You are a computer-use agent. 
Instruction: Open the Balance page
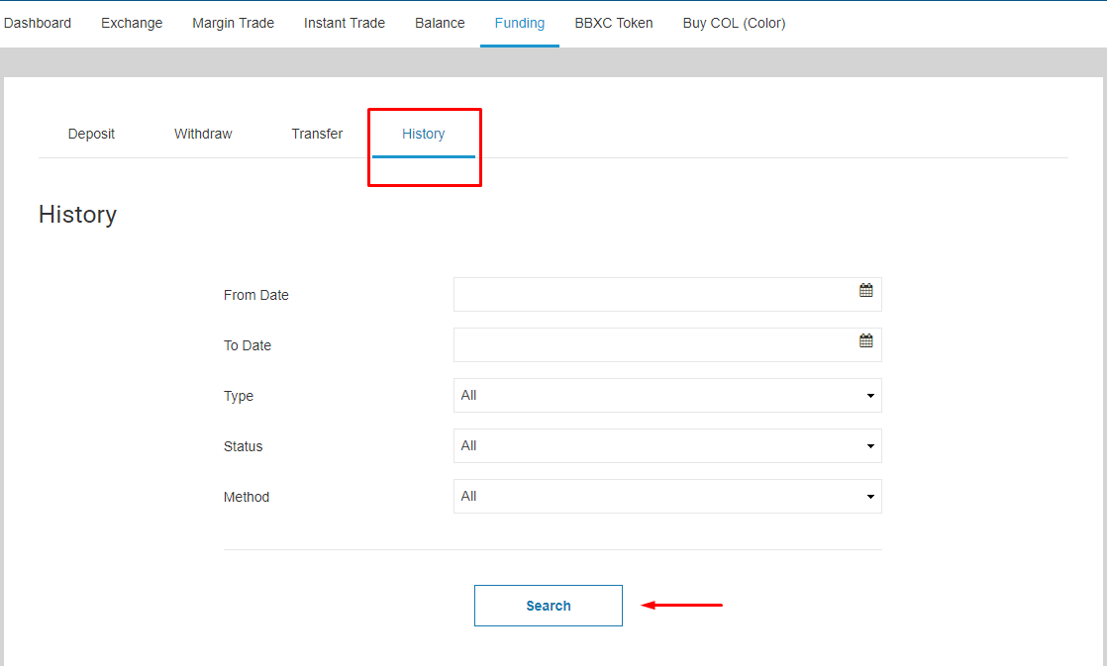tap(440, 23)
